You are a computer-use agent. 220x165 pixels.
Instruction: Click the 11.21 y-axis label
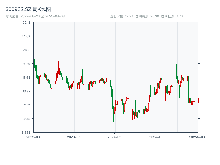27,105
